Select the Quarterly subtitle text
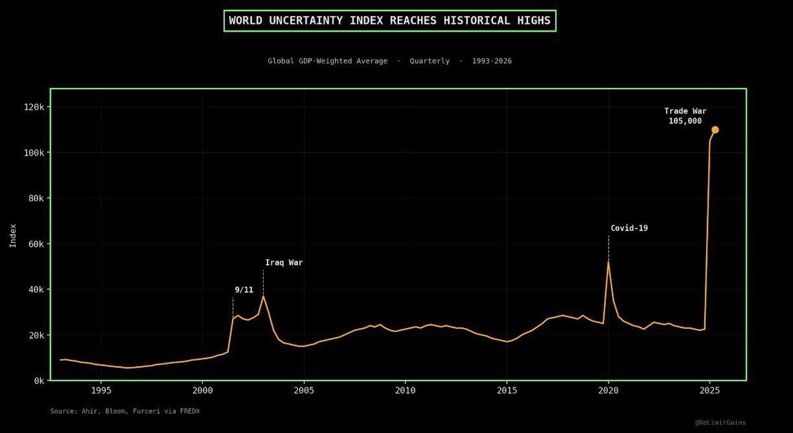This screenshot has height=433, width=793. (429, 61)
